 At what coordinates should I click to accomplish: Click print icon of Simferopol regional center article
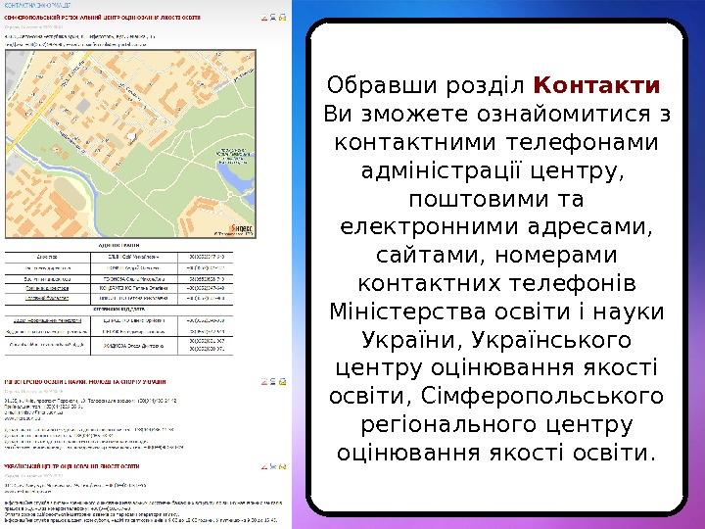[x=273, y=18]
